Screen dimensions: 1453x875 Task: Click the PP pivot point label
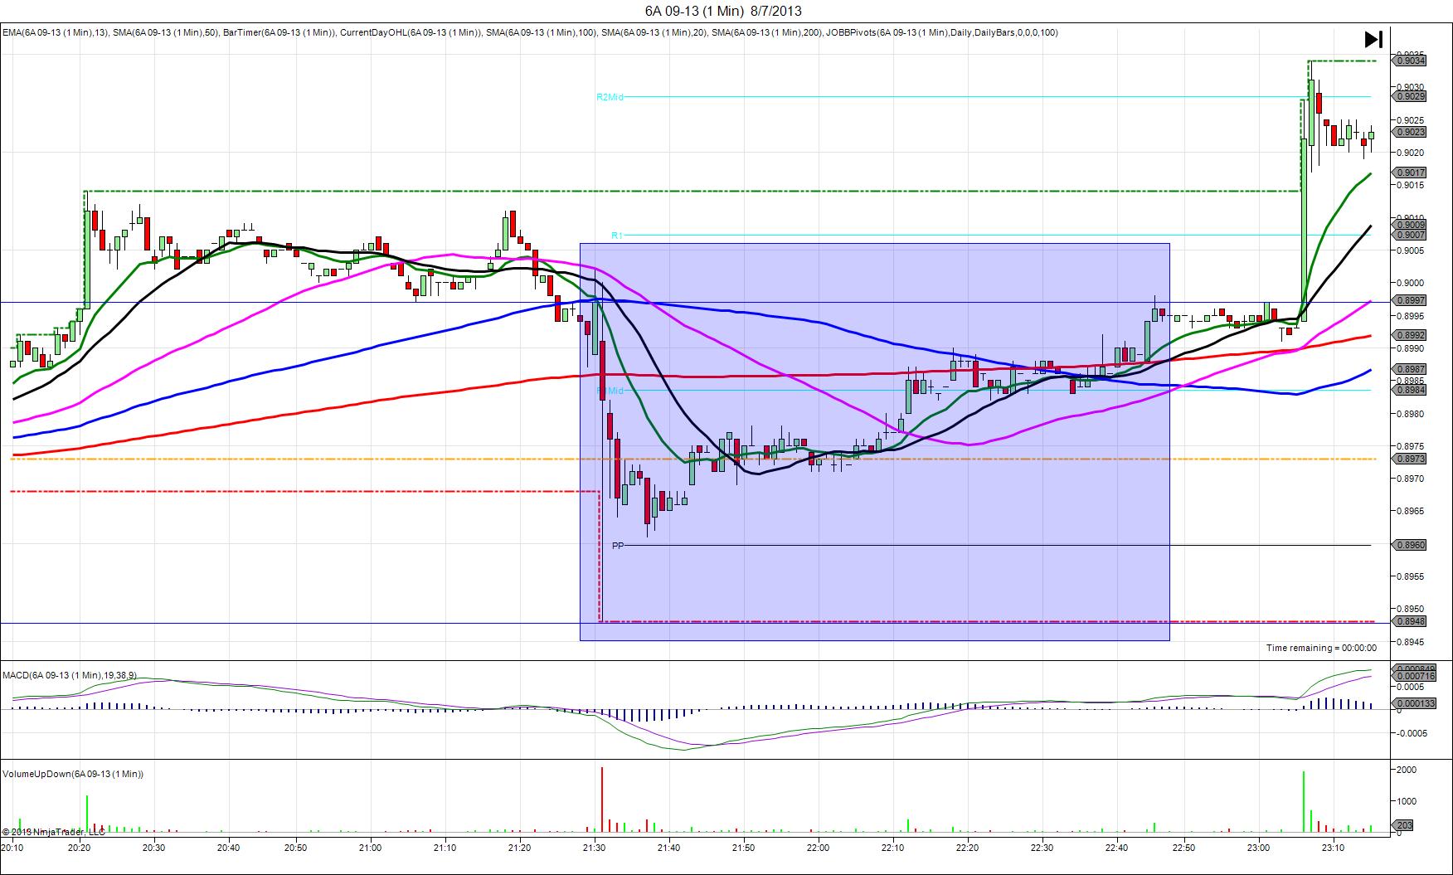(x=618, y=546)
